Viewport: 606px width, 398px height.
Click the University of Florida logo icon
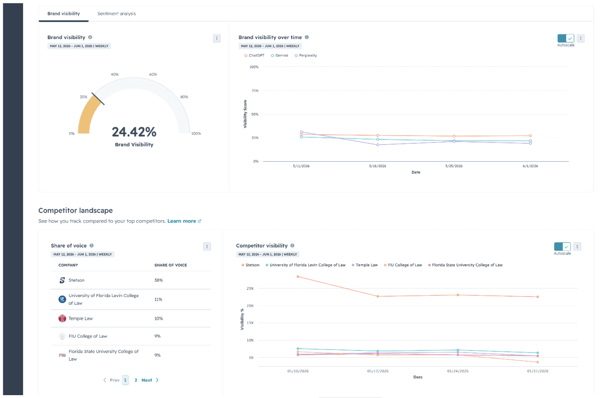[x=62, y=299]
